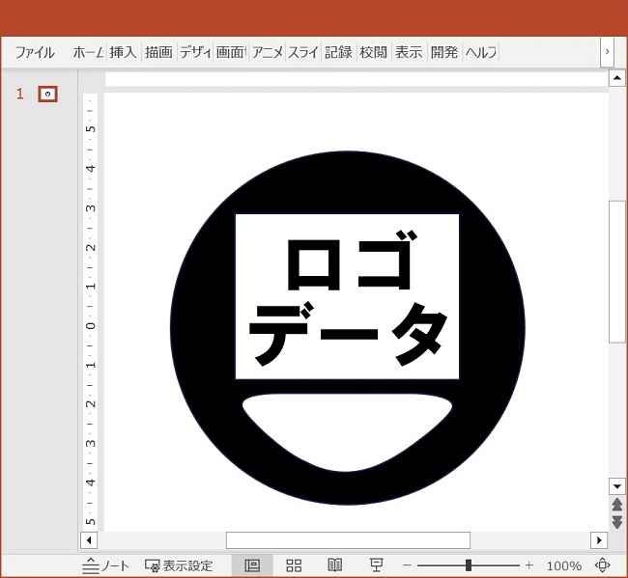
Task: Click 表示設定 display settings button
Action: [179, 565]
